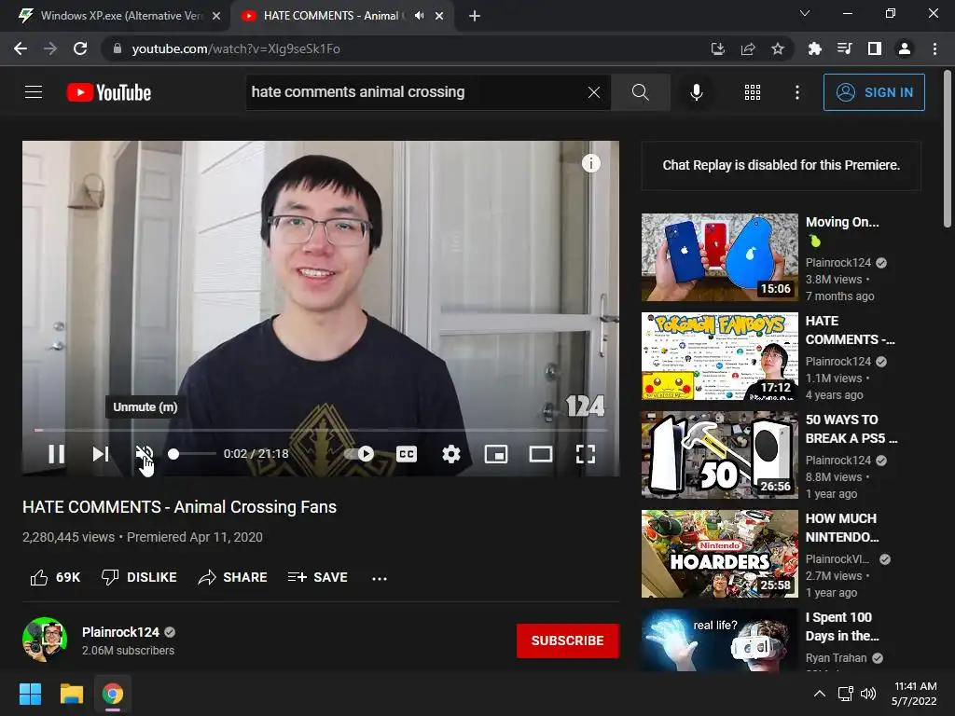Viewport: 955px width, 716px height.
Task: Enter full screen mode
Action: tap(586, 454)
